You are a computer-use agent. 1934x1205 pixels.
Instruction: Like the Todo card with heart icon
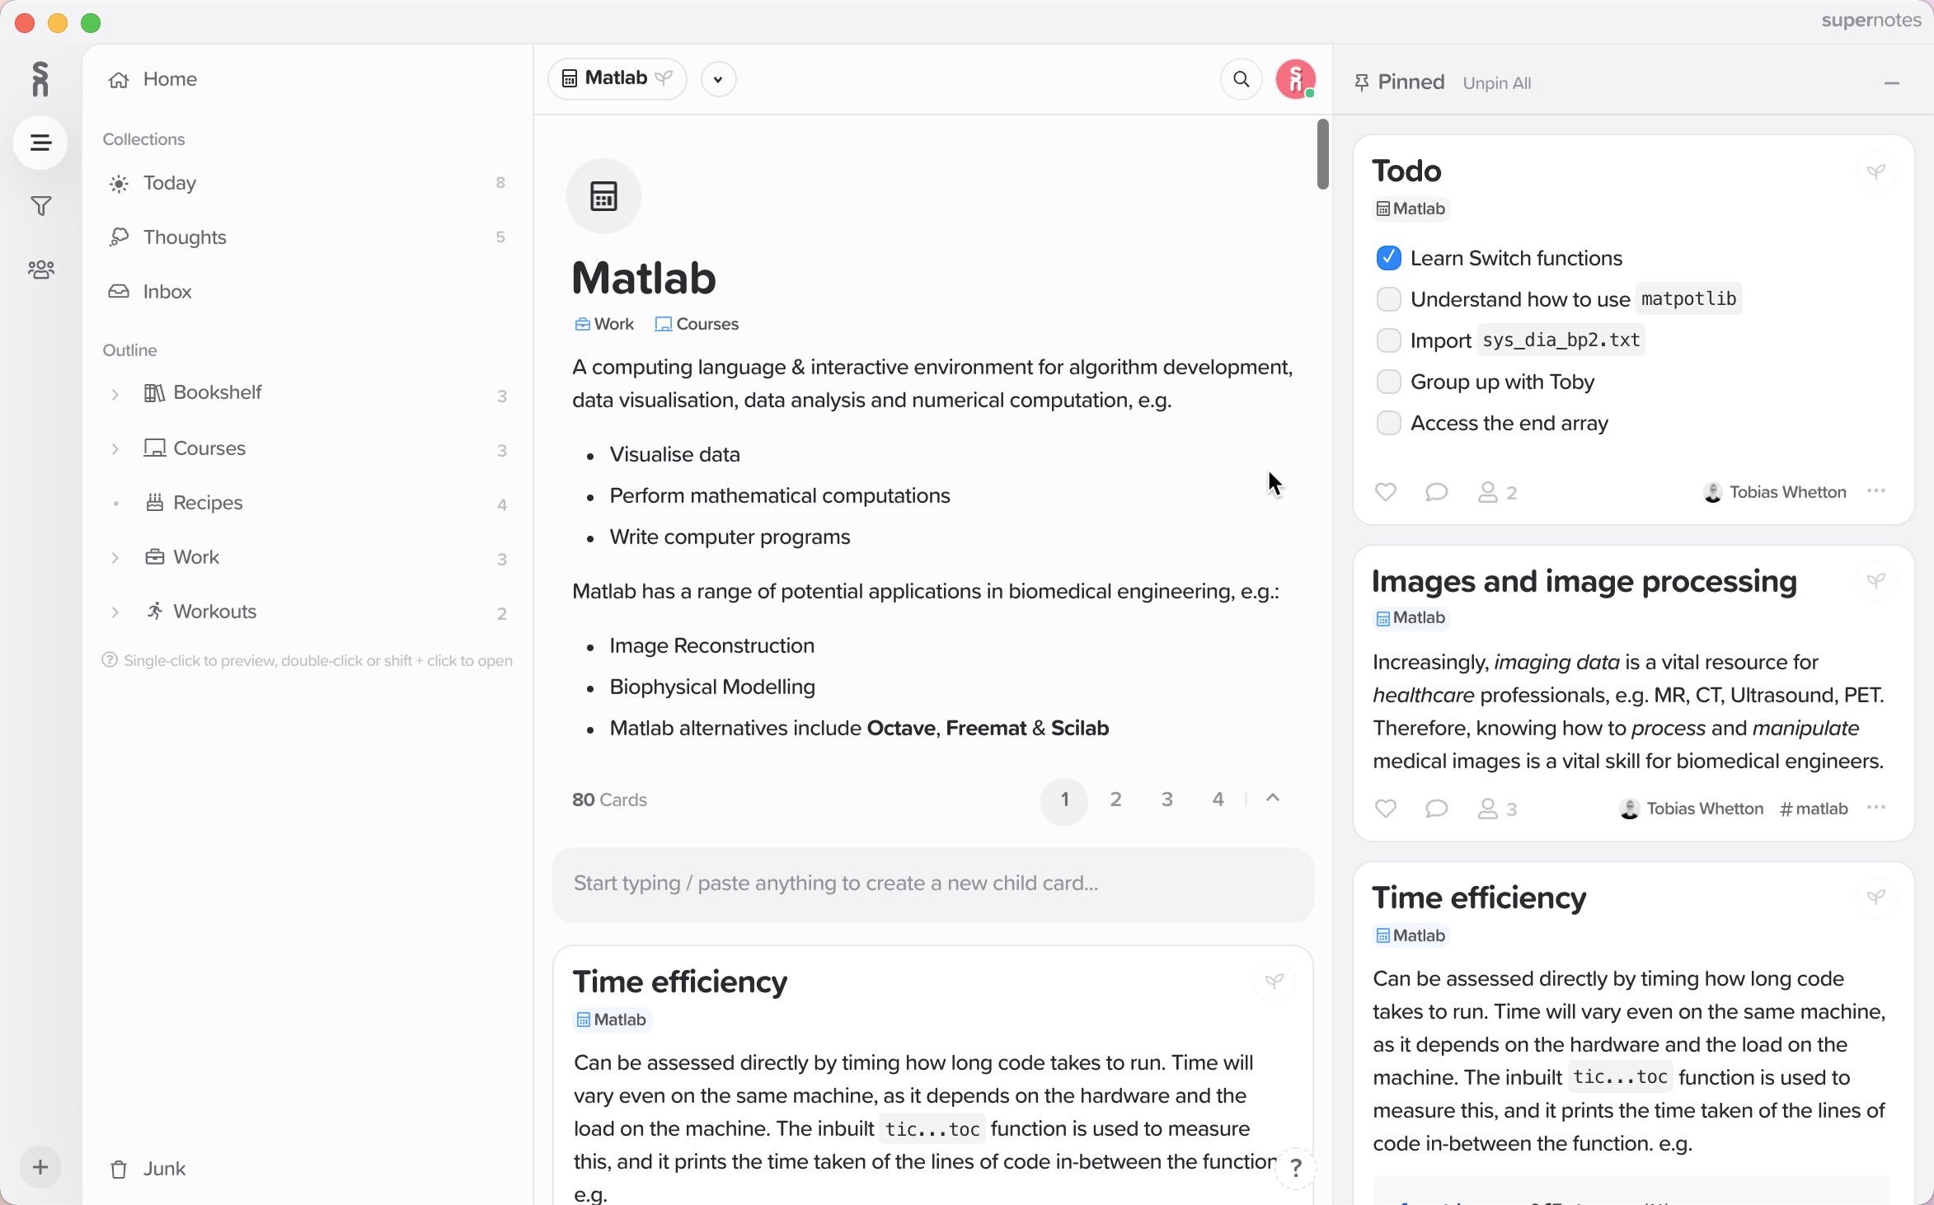coord(1385,492)
